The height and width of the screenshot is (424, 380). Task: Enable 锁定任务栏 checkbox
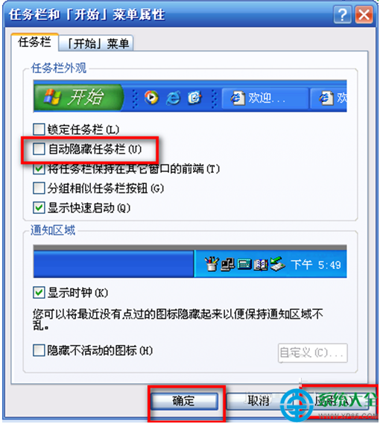pos(39,129)
